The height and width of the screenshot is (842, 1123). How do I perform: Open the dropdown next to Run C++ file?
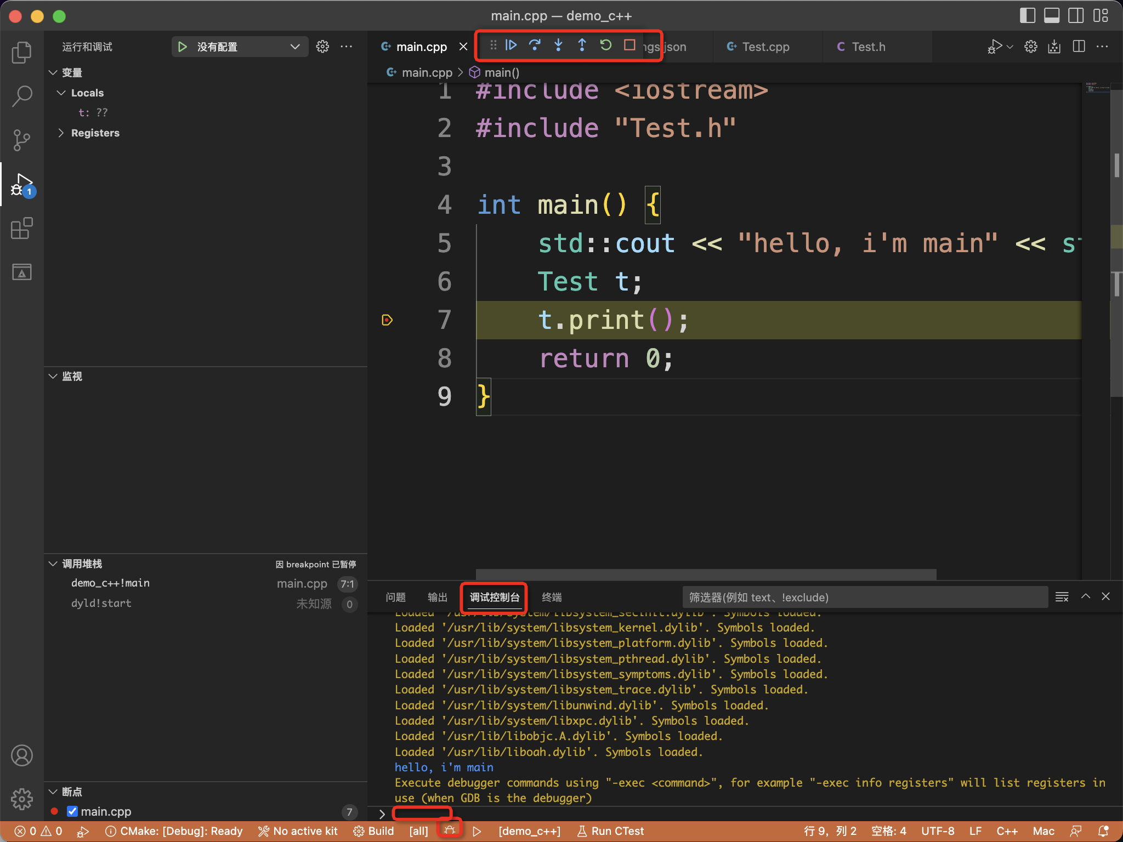pyautogui.click(x=1009, y=47)
